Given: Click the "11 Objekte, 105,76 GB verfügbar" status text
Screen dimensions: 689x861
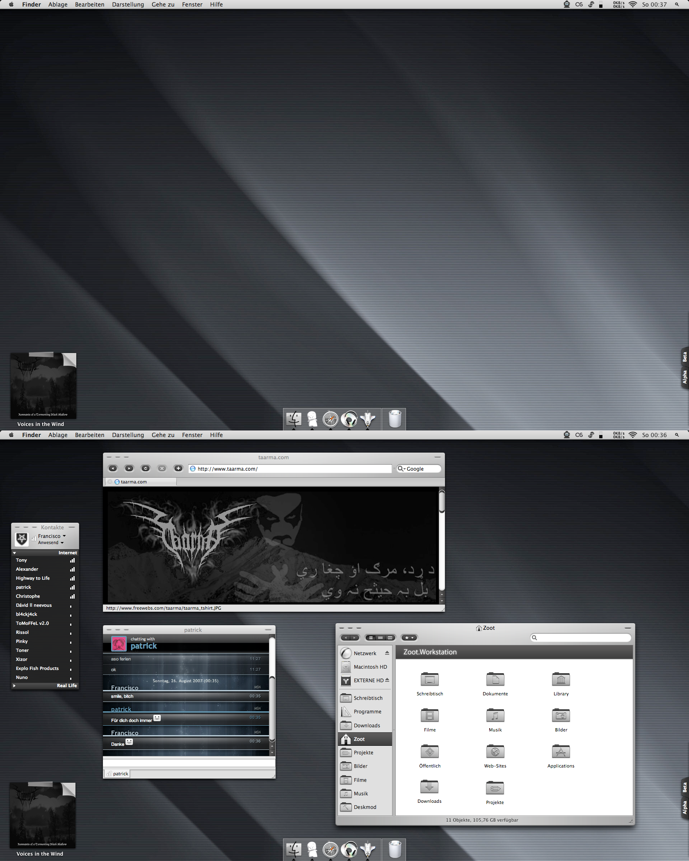Looking at the screenshot, I should tap(482, 820).
